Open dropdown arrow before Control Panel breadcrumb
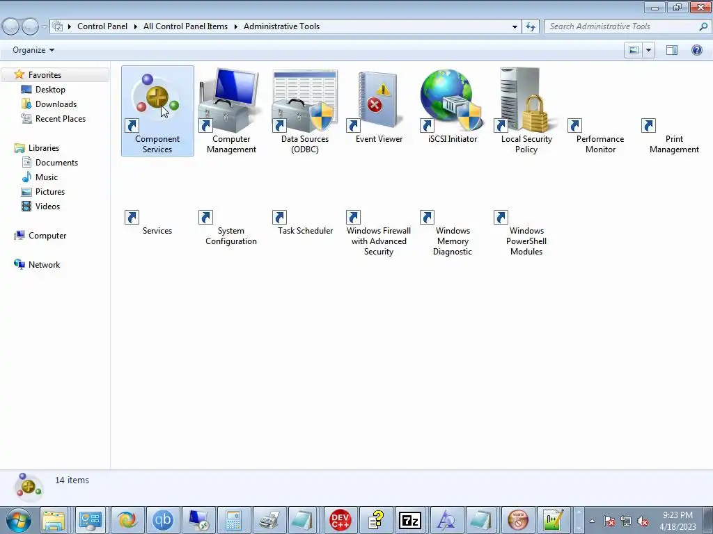Screen dimensions: 713x534 tap(70, 27)
